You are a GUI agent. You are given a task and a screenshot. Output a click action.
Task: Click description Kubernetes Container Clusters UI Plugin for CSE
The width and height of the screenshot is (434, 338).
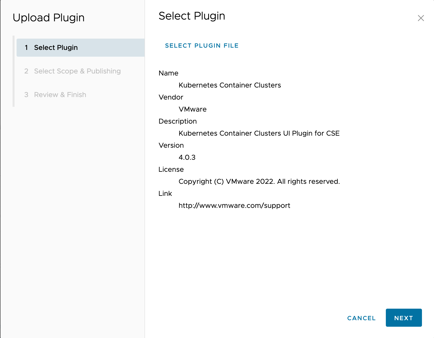pos(259,133)
